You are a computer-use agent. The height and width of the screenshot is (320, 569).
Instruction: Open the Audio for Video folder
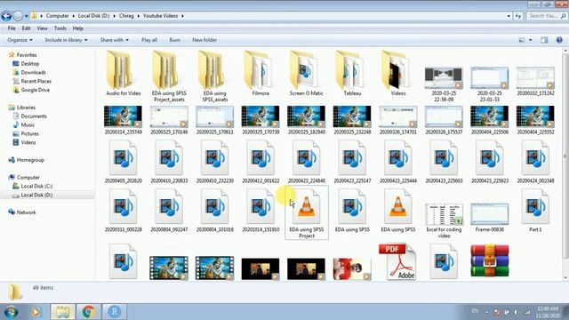(x=123, y=73)
